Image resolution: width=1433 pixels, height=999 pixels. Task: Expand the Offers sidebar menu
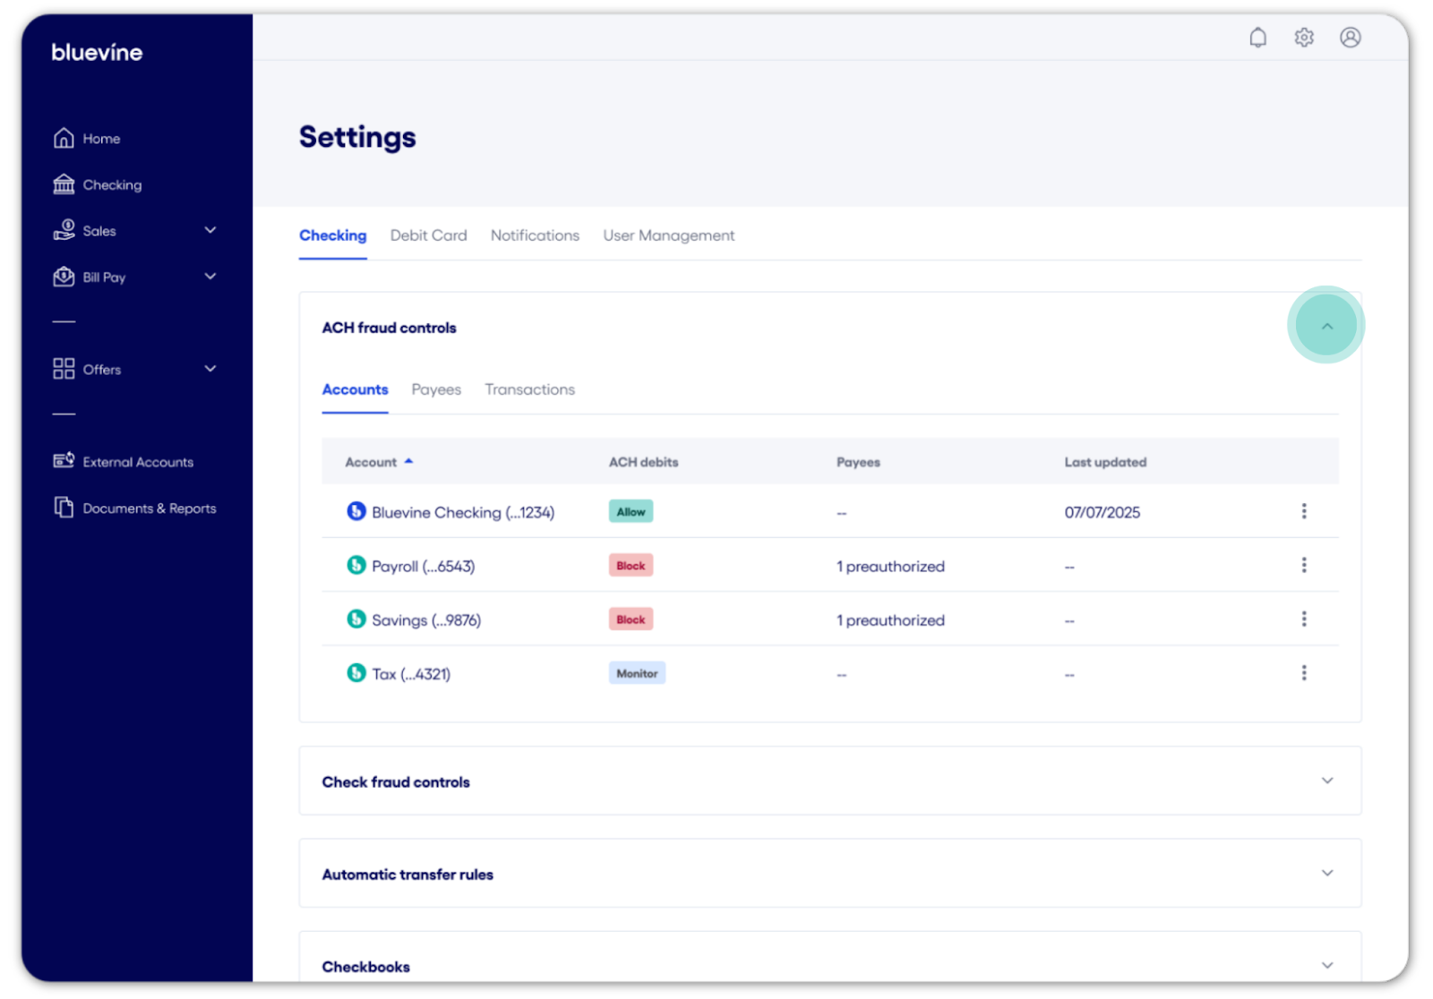210,369
